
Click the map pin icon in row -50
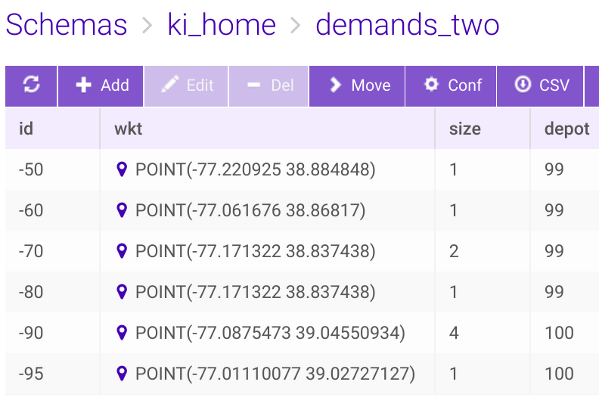(x=122, y=169)
